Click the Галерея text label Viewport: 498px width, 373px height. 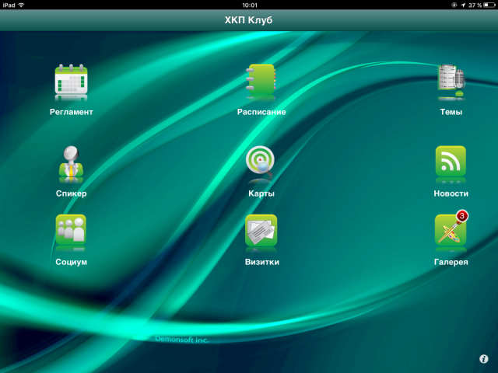coord(451,262)
